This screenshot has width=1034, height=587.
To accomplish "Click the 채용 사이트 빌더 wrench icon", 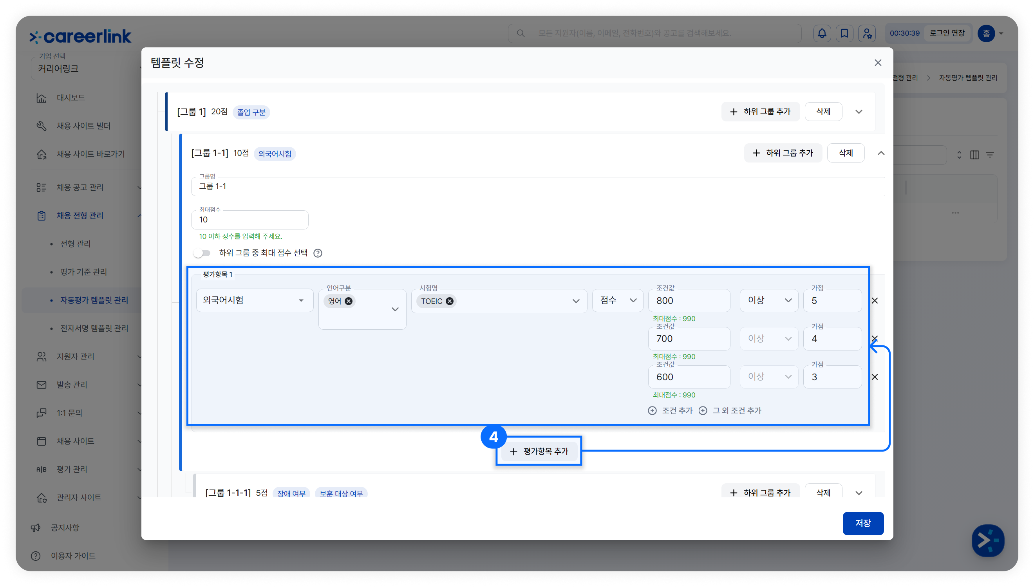I will tap(41, 126).
